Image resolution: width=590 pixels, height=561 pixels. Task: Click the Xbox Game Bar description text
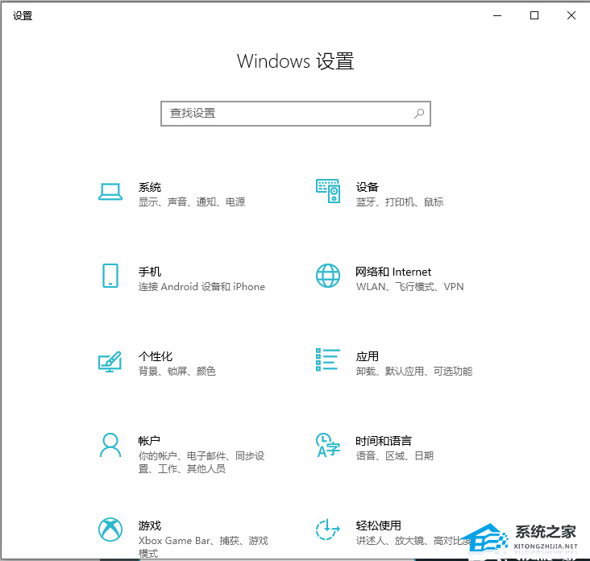[x=203, y=546]
